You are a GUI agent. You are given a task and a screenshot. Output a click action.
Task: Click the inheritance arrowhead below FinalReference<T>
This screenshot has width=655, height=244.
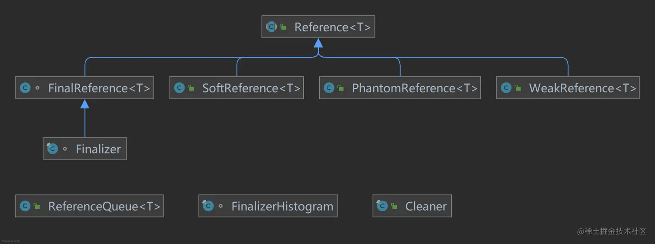(x=85, y=104)
